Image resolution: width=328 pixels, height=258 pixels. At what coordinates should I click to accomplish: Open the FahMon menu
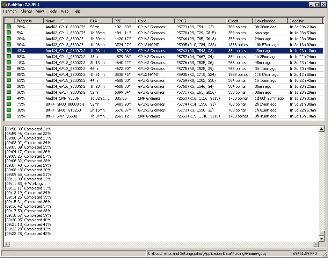point(10,11)
